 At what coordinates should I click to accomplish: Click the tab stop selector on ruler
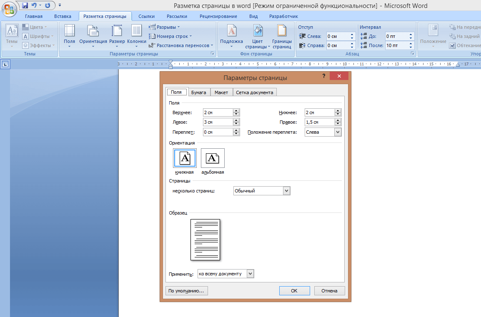tap(5, 65)
